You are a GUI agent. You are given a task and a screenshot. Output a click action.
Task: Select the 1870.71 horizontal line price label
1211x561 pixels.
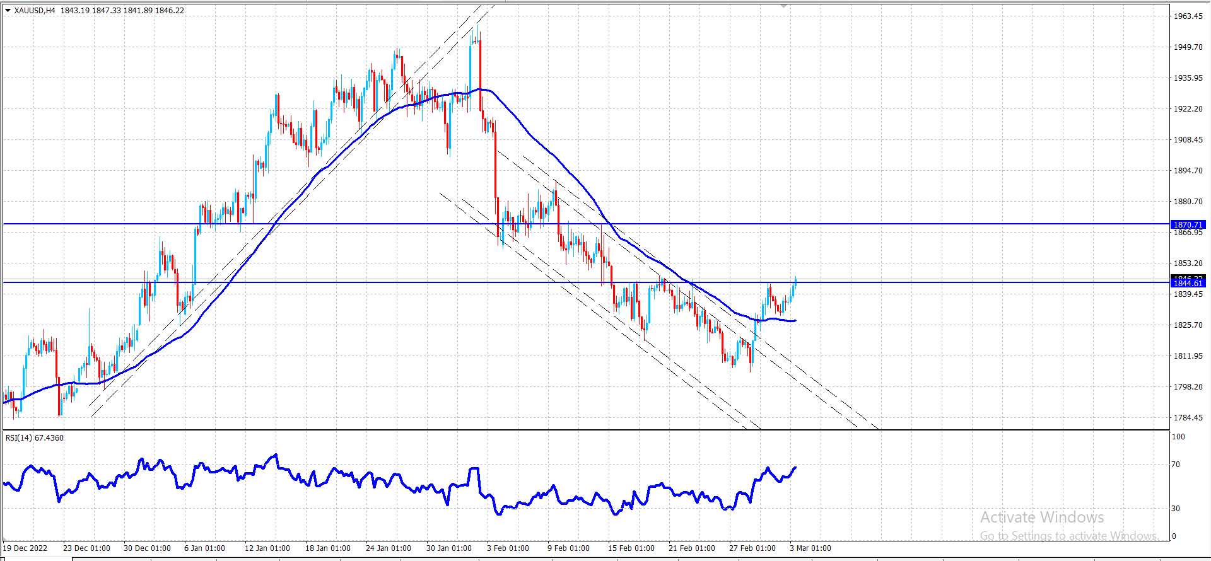[1188, 224]
